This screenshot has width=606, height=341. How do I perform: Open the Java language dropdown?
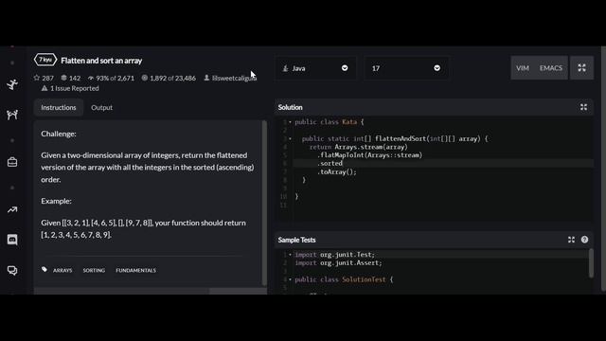point(315,68)
